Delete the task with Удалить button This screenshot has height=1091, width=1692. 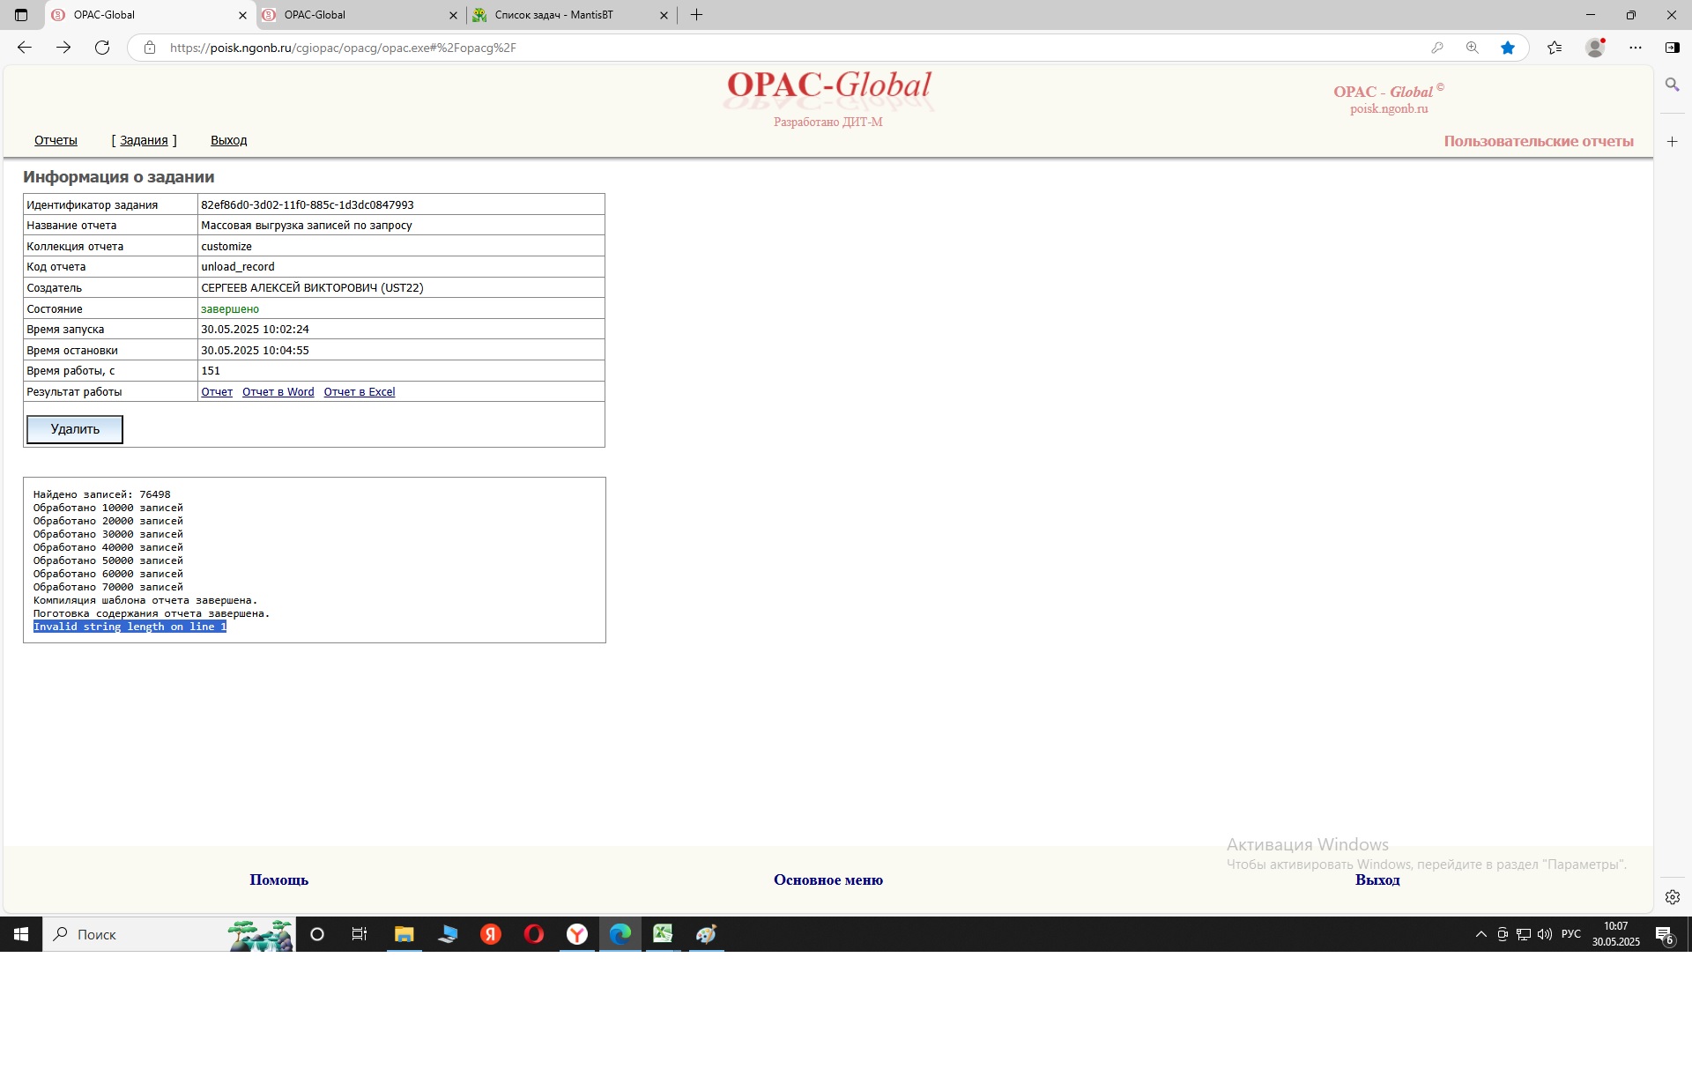(75, 429)
